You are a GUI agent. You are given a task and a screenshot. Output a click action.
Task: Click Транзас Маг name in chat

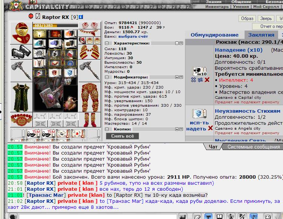coord(46,195)
